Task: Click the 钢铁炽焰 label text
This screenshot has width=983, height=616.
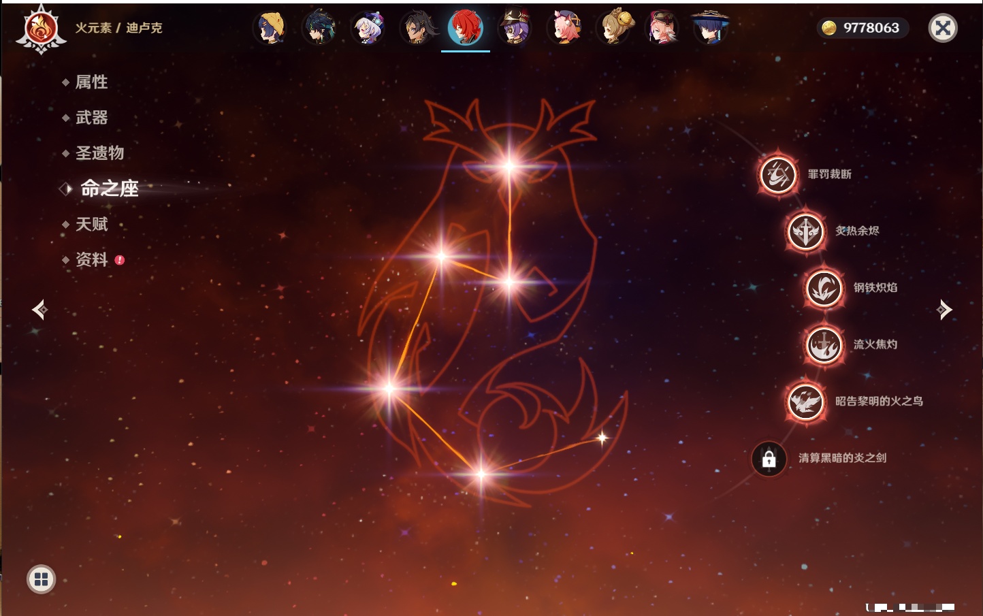Action: pyautogui.click(x=875, y=287)
